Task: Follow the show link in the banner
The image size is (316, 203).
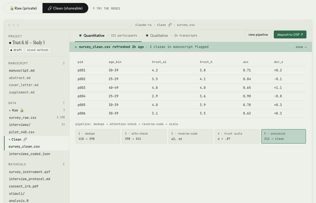Action: pyautogui.click(x=301, y=47)
